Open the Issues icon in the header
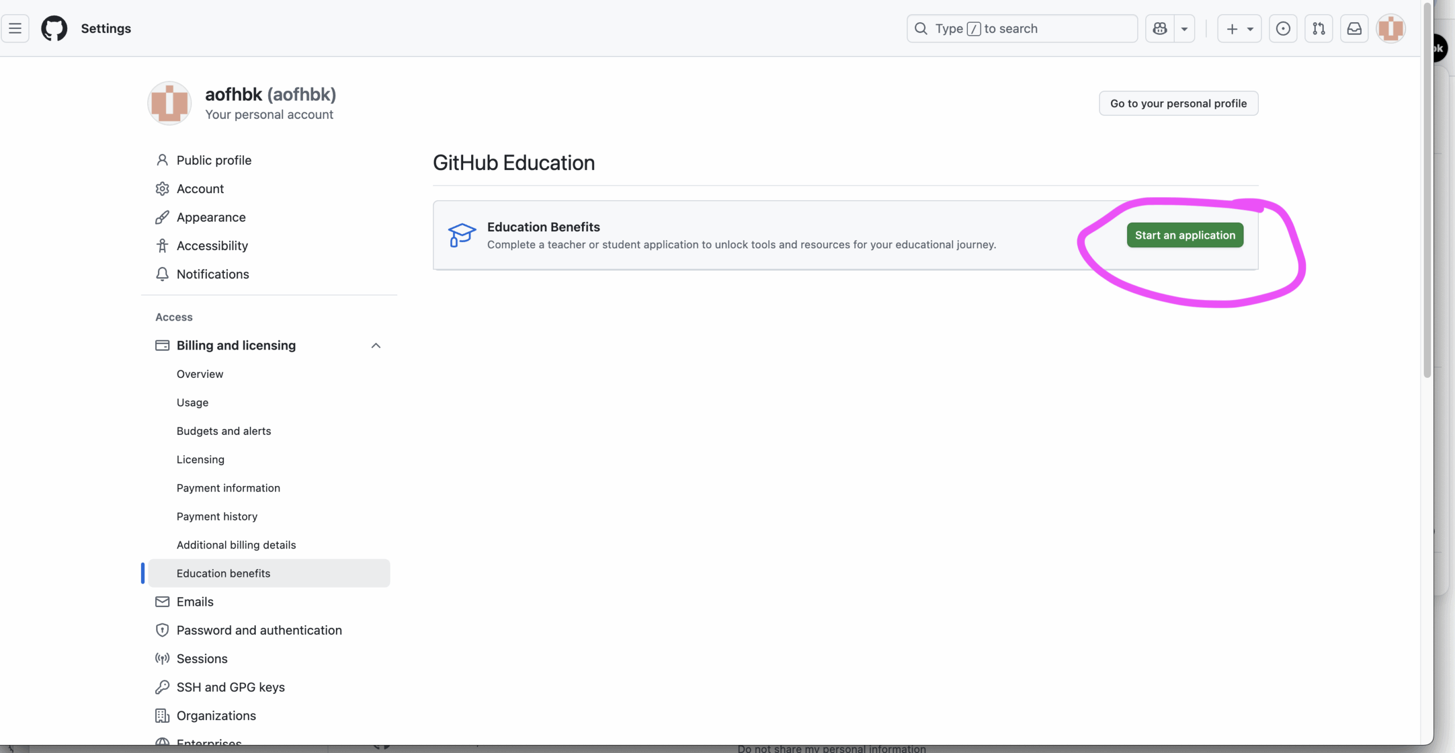Image resolution: width=1455 pixels, height=753 pixels. point(1283,28)
